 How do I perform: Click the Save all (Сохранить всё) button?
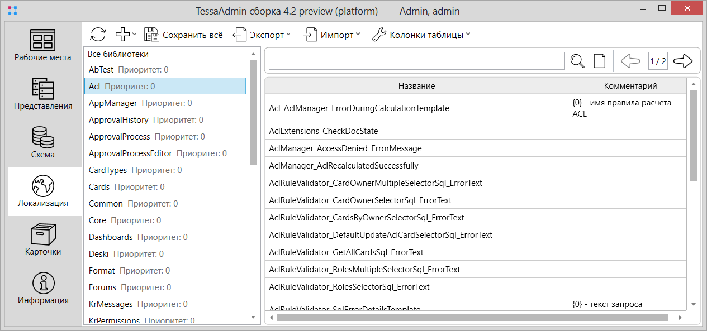click(x=183, y=35)
